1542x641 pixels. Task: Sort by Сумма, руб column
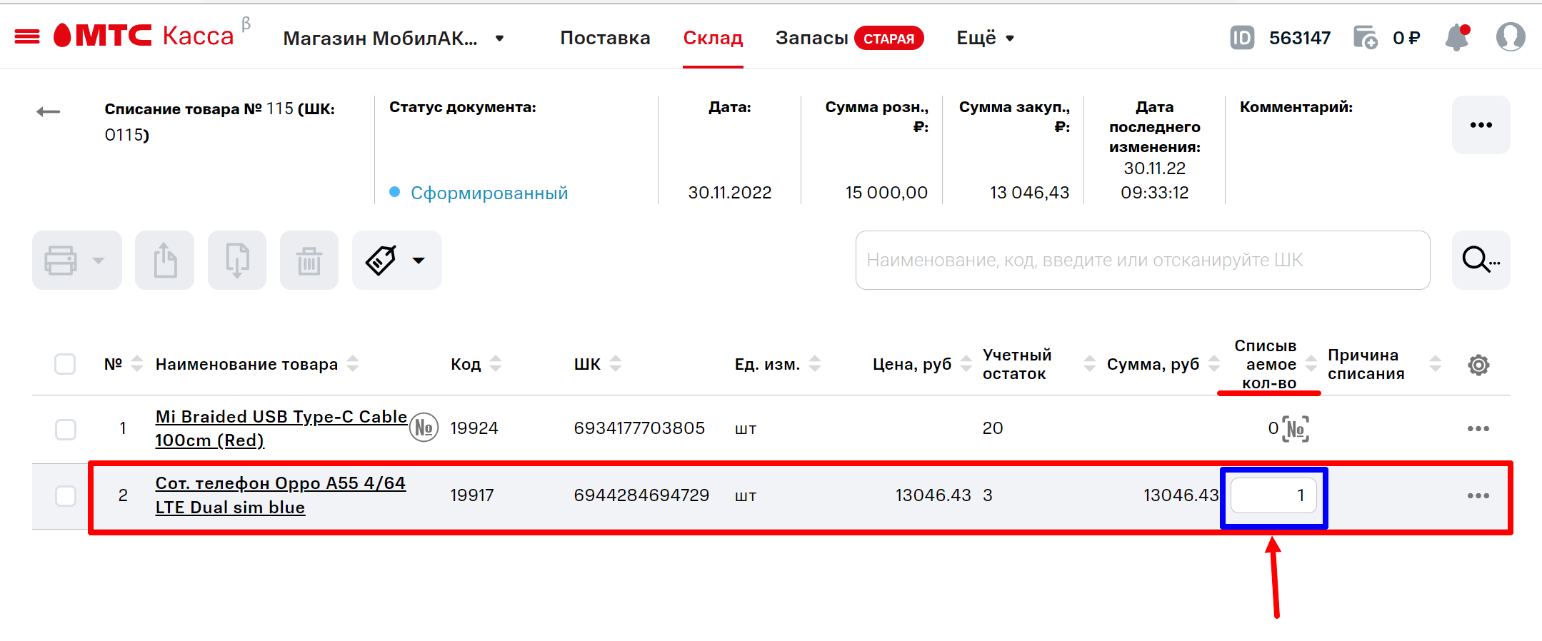[x=1214, y=364]
